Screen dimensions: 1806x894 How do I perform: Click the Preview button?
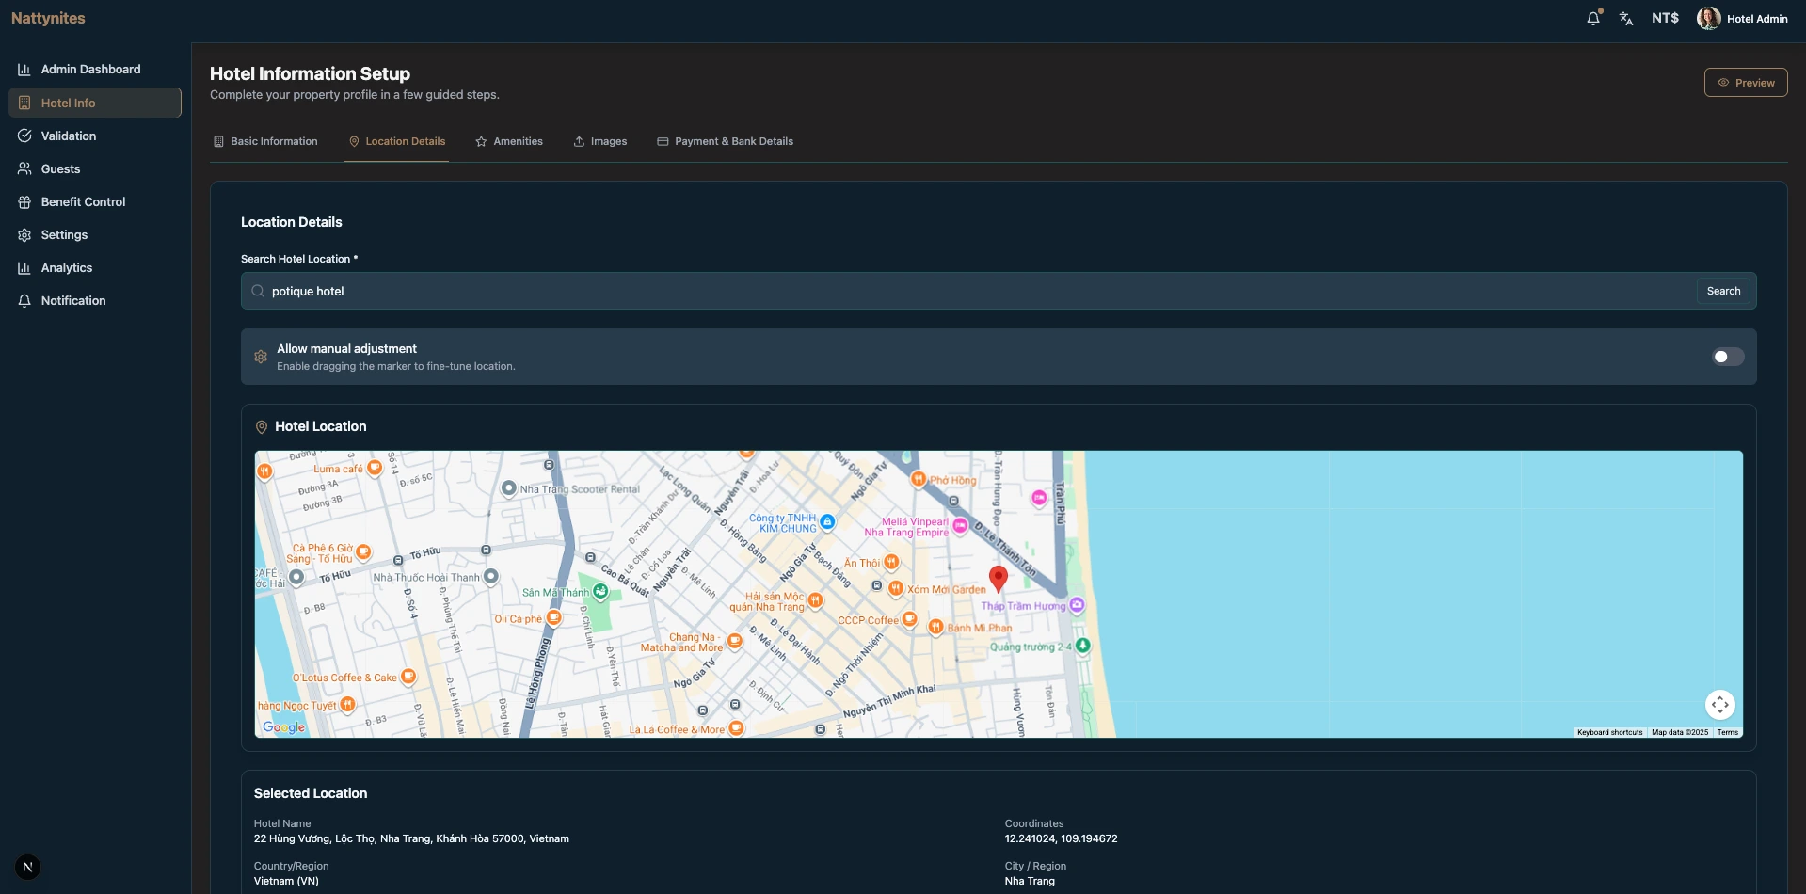(1746, 82)
